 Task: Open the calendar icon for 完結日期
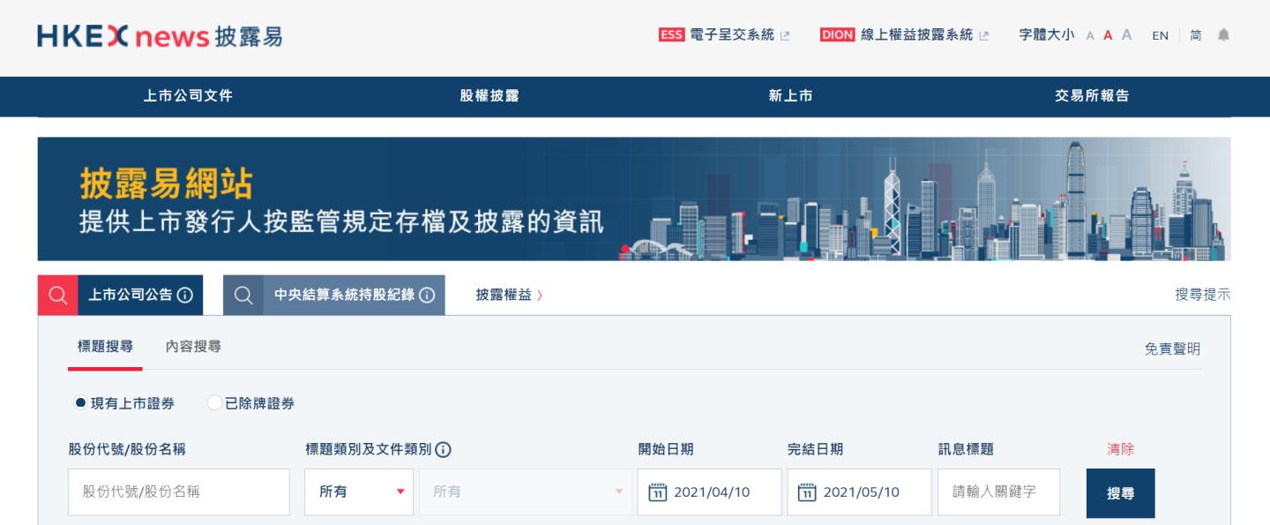pyautogui.click(x=806, y=491)
